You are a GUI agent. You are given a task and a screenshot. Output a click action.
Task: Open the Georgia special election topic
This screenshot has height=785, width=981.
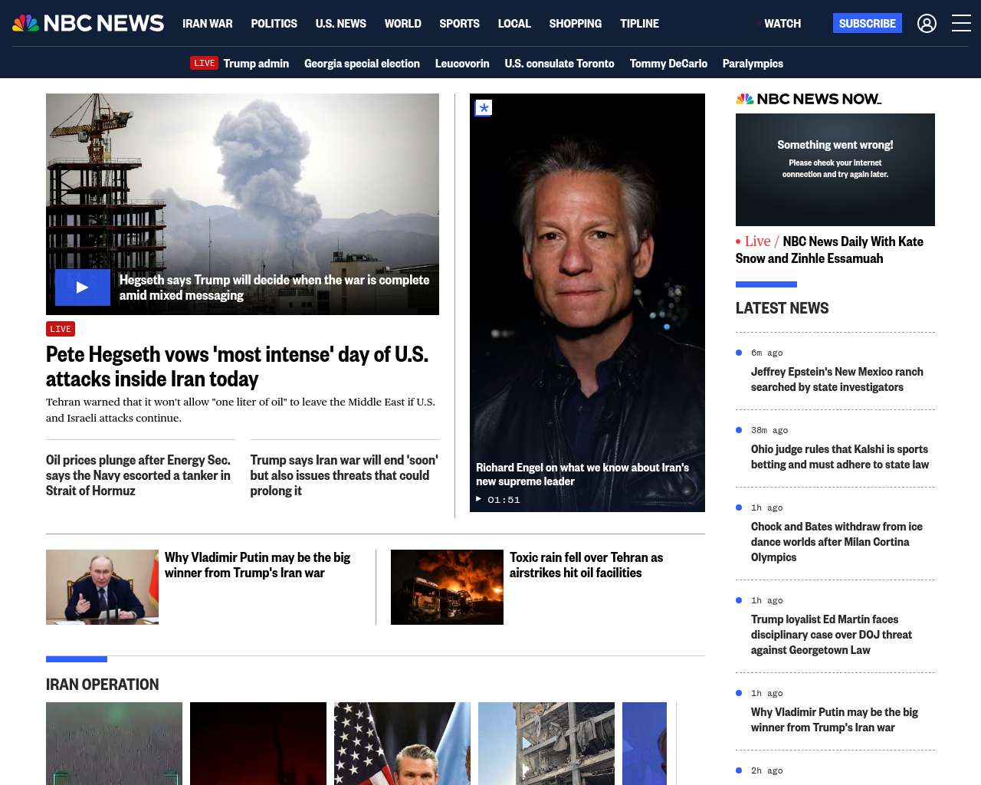pyautogui.click(x=362, y=64)
